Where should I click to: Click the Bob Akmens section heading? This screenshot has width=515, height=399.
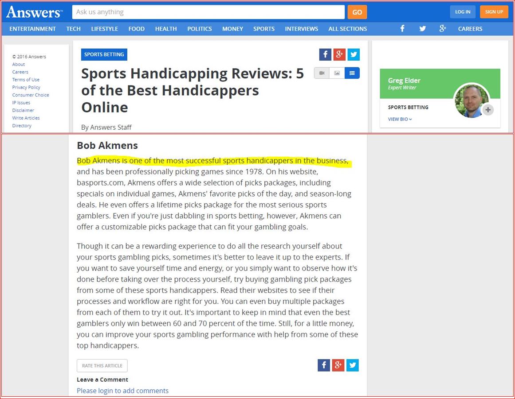pos(107,145)
